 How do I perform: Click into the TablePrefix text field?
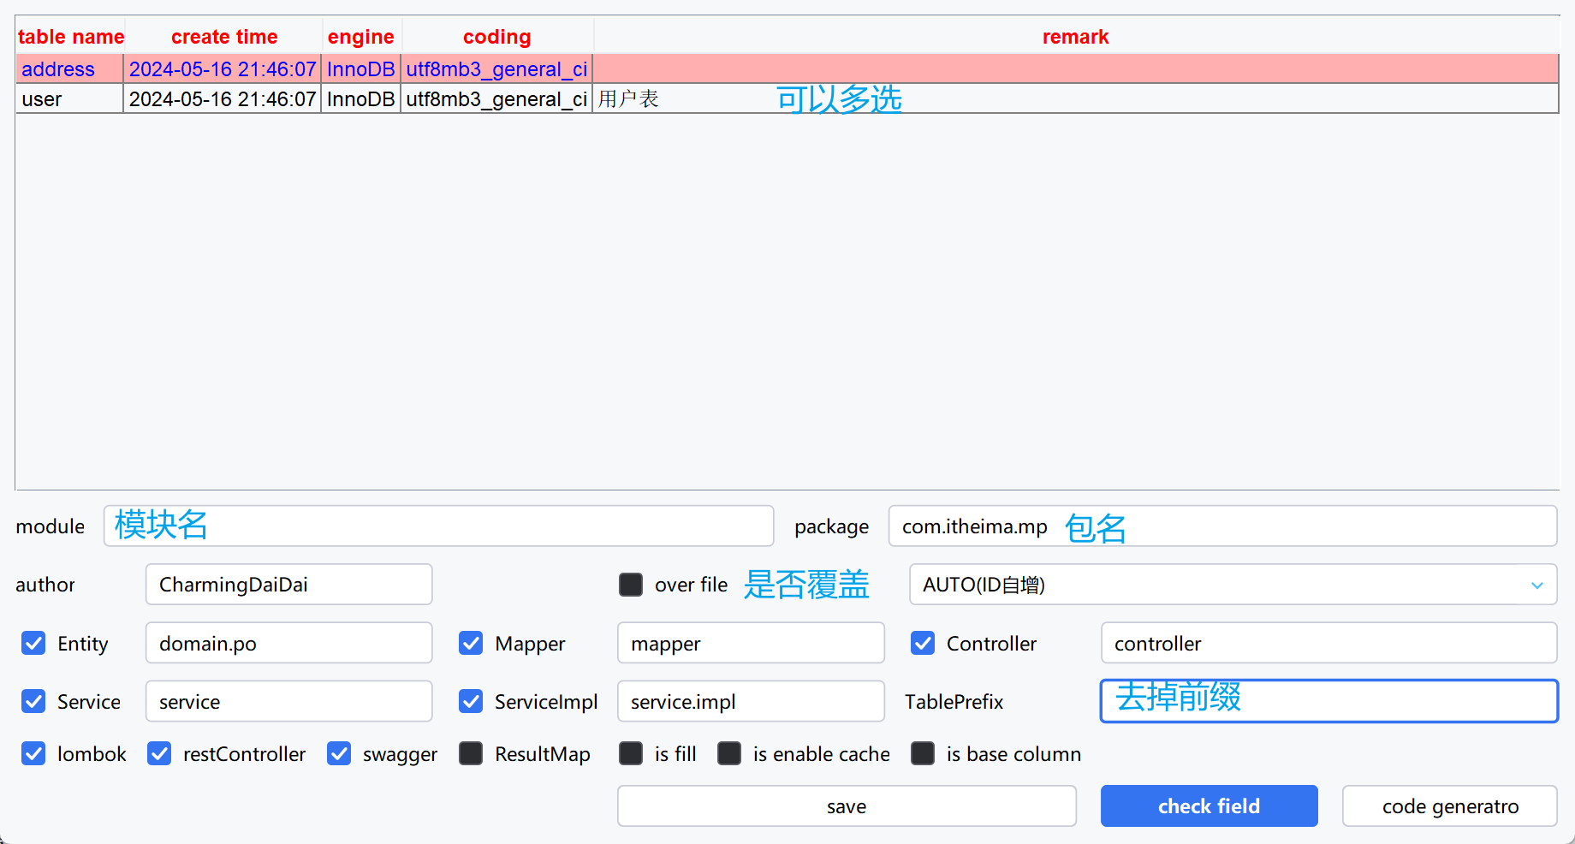[x=1328, y=701]
